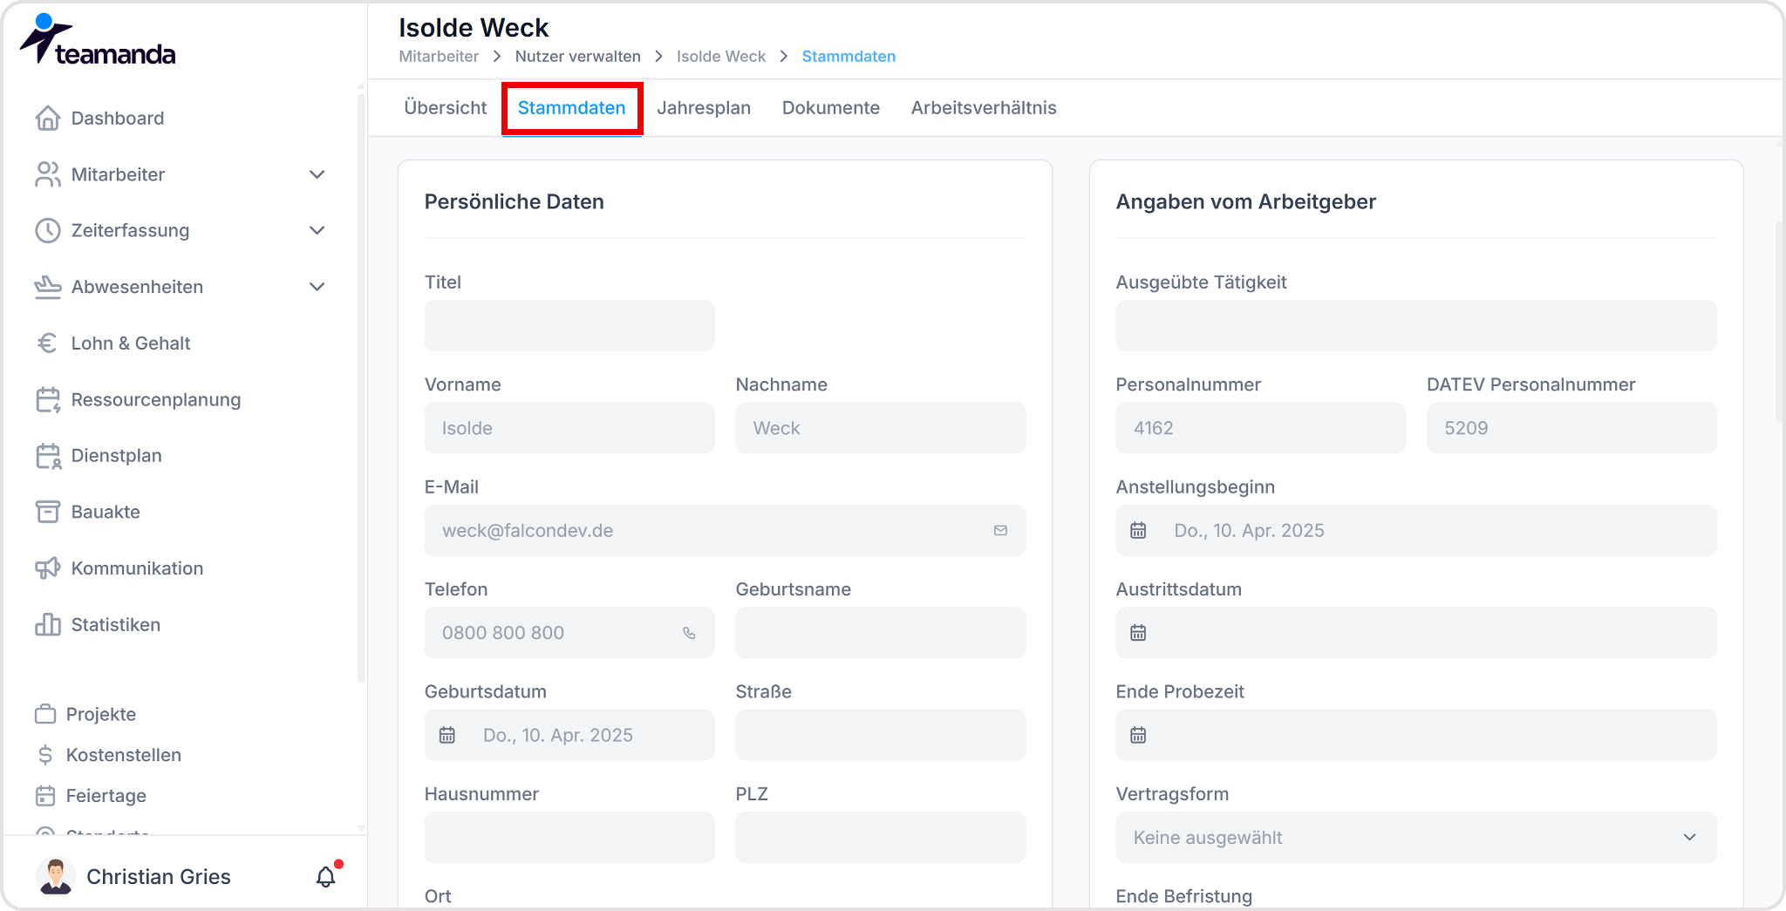The width and height of the screenshot is (1786, 911).
Task: Click the Ressourcenplanung calendar icon
Action: point(48,399)
